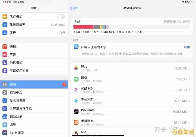This screenshot has height=137, width=196.
Task: Tap the Wi-Fi settings icon
Action: point(5,25)
